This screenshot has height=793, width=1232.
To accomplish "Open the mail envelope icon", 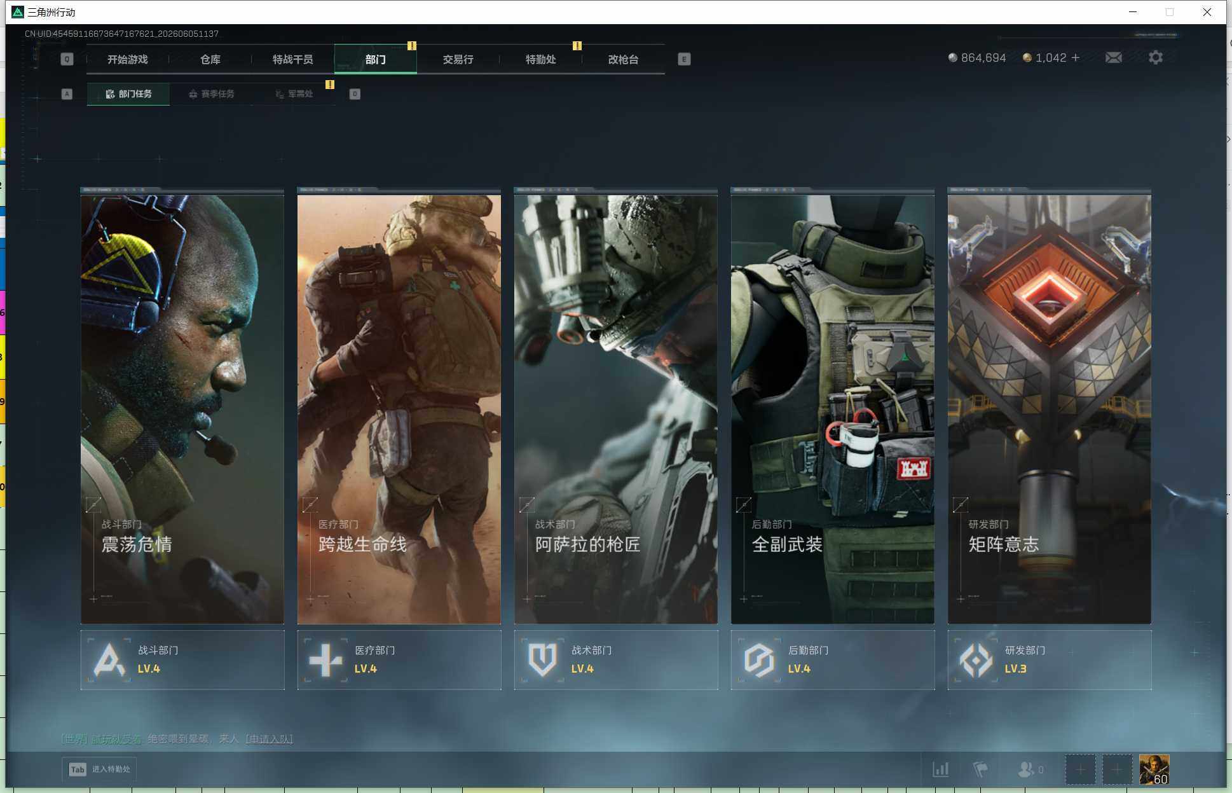I will click(x=1113, y=58).
